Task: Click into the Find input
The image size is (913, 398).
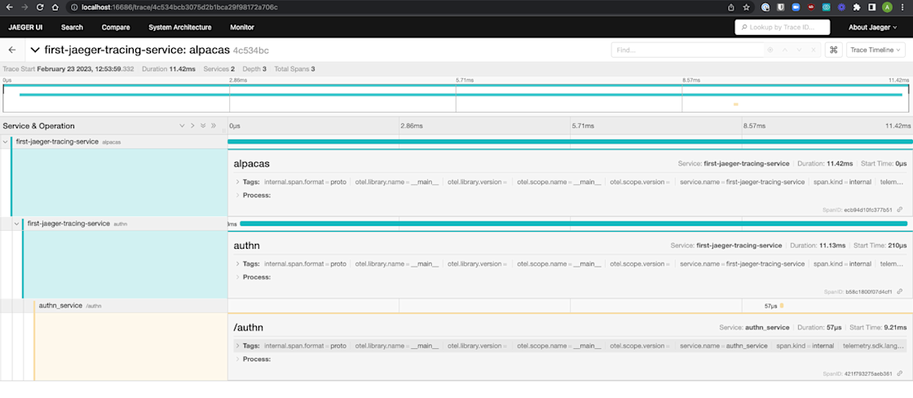Action: pos(687,50)
